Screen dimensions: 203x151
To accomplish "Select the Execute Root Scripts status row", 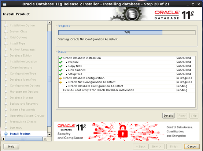I will coord(127,90).
